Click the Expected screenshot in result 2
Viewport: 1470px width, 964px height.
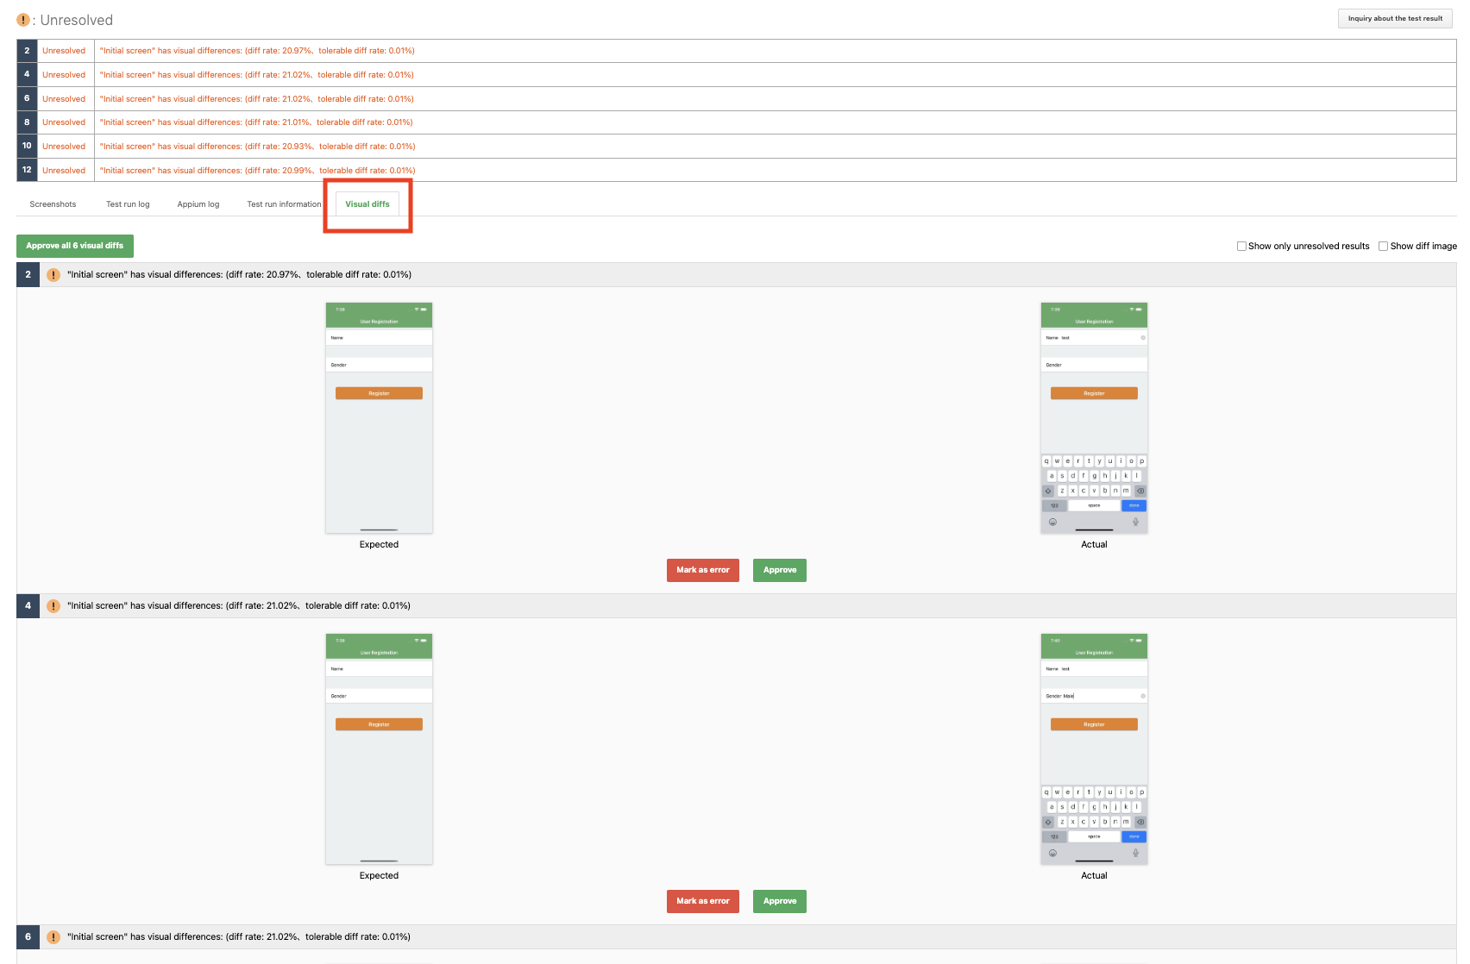(379, 416)
